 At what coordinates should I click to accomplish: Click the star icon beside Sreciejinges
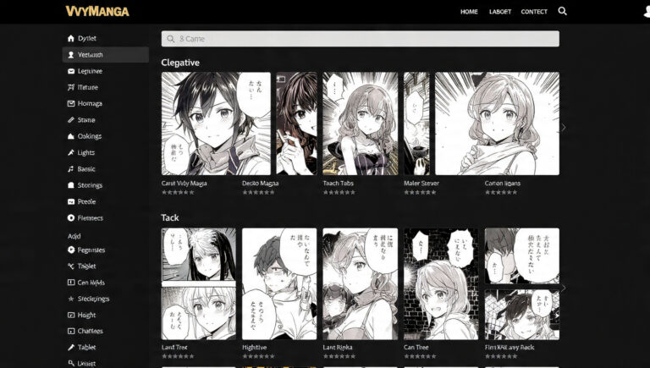71,299
